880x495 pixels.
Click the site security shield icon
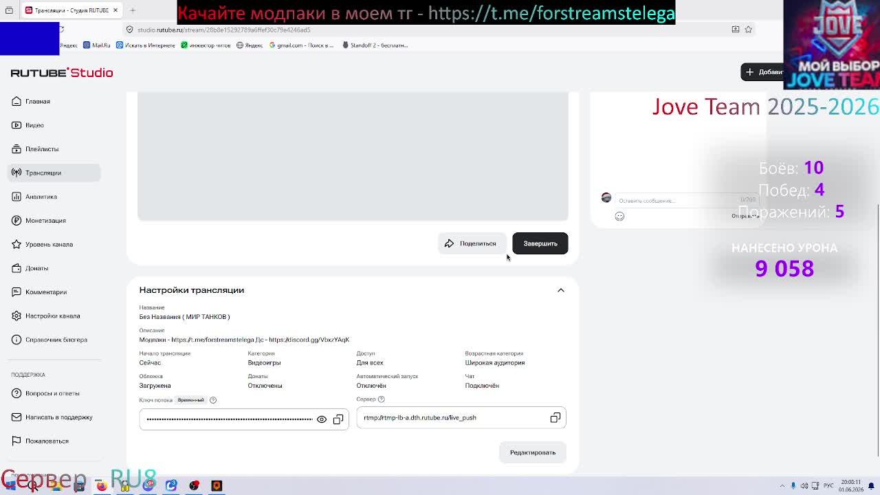tap(129, 30)
